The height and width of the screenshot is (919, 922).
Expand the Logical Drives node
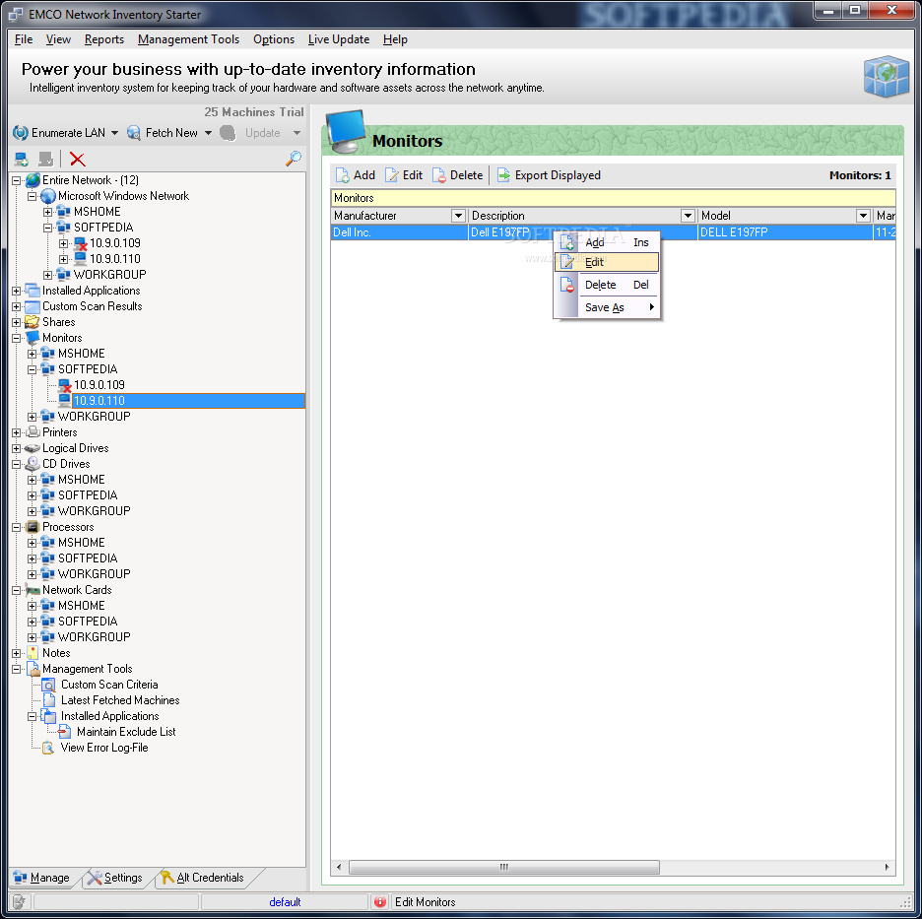coord(17,448)
